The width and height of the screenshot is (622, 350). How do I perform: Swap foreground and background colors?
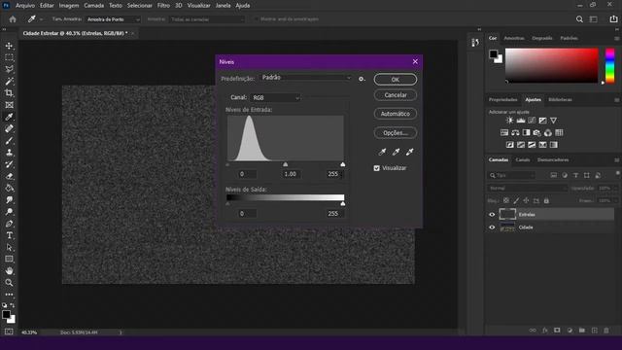[x=13, y=305]
